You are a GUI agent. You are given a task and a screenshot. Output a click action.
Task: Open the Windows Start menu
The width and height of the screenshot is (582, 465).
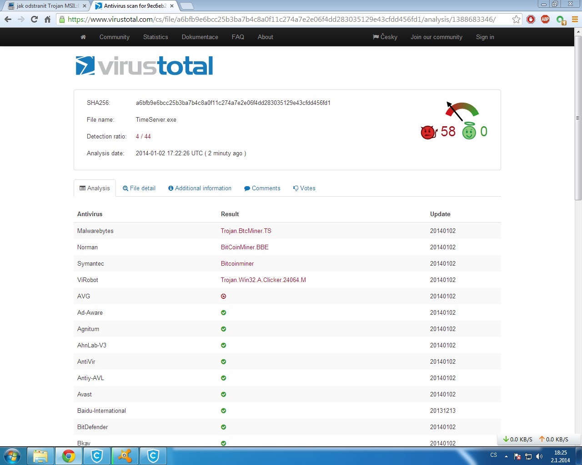click(12, 456)
